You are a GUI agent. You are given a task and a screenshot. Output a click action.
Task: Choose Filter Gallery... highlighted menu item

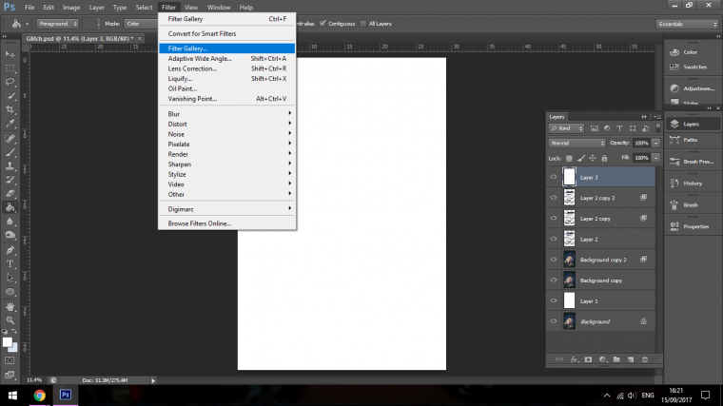pyautogui.click(x=226, y=48)
